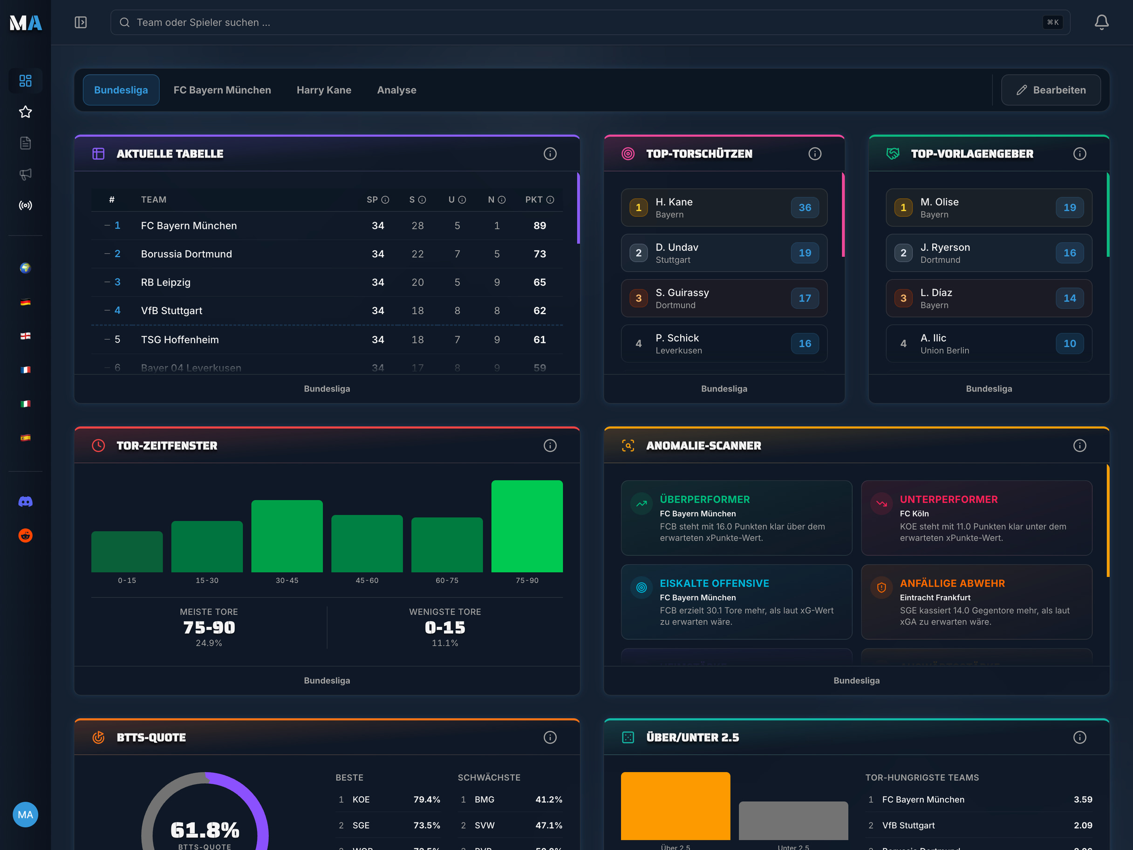Select the Italian flag league icon
1133x850 pixels.
coord(26,404)
